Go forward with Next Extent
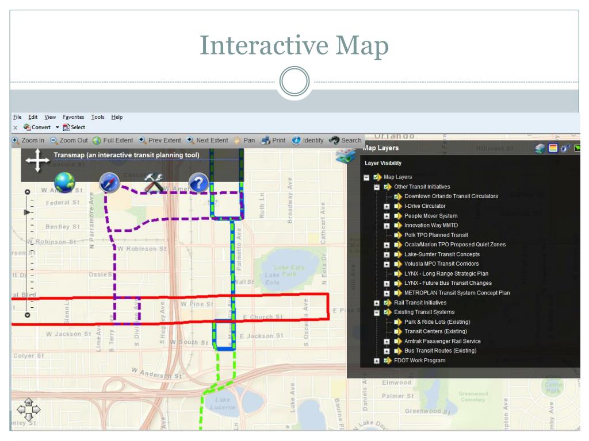Image resolution: width=589 pixels, height=441 pixels. click(207, 140)
